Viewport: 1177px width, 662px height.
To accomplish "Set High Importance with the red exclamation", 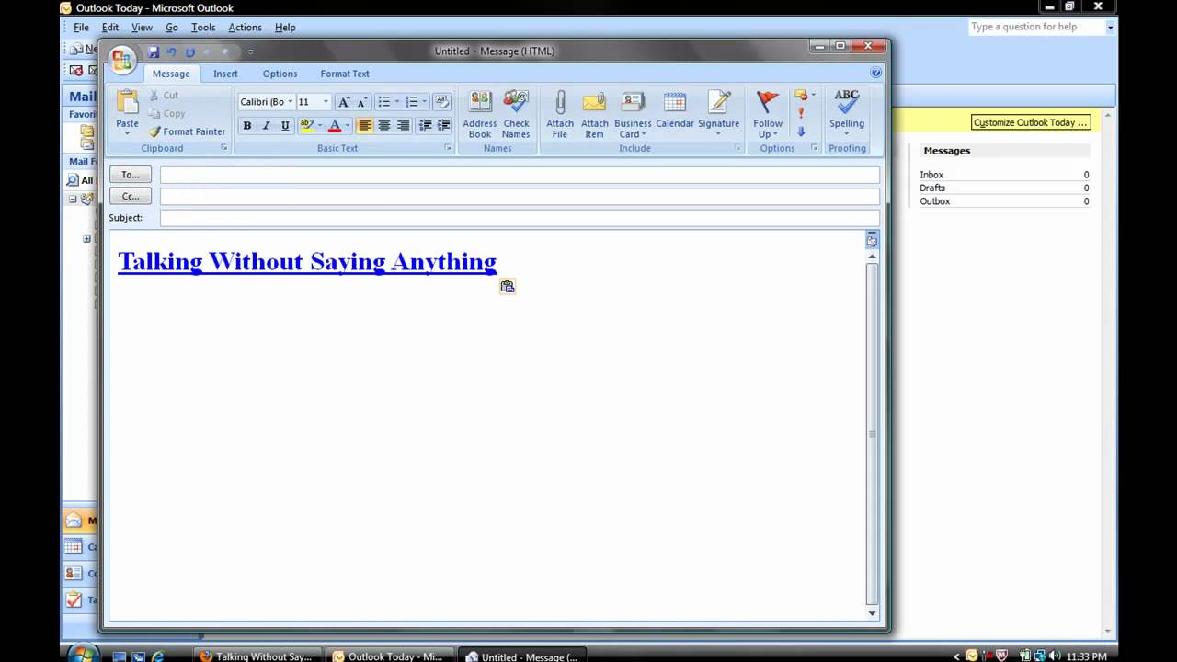I will [x=801, y=113].
